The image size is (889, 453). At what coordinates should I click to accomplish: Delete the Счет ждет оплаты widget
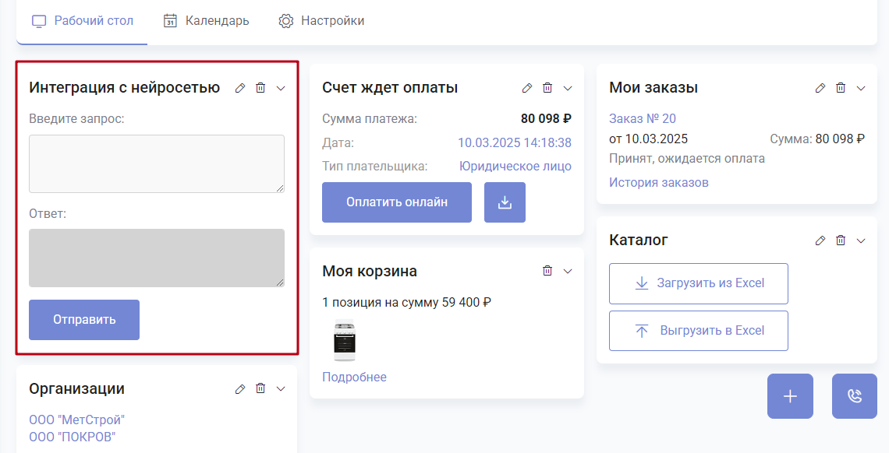pyautogui.click(x=547, y=88)
